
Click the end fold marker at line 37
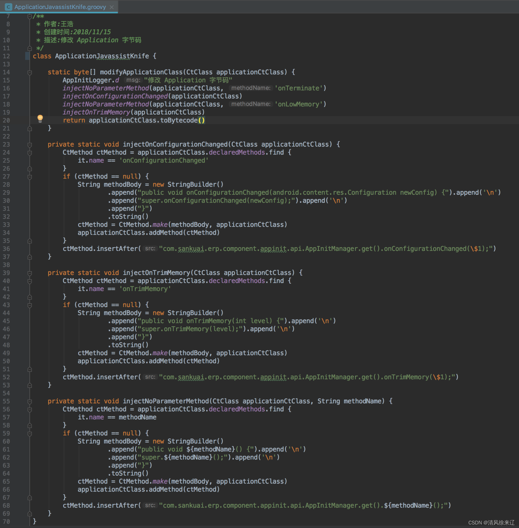tap(30, 257)
